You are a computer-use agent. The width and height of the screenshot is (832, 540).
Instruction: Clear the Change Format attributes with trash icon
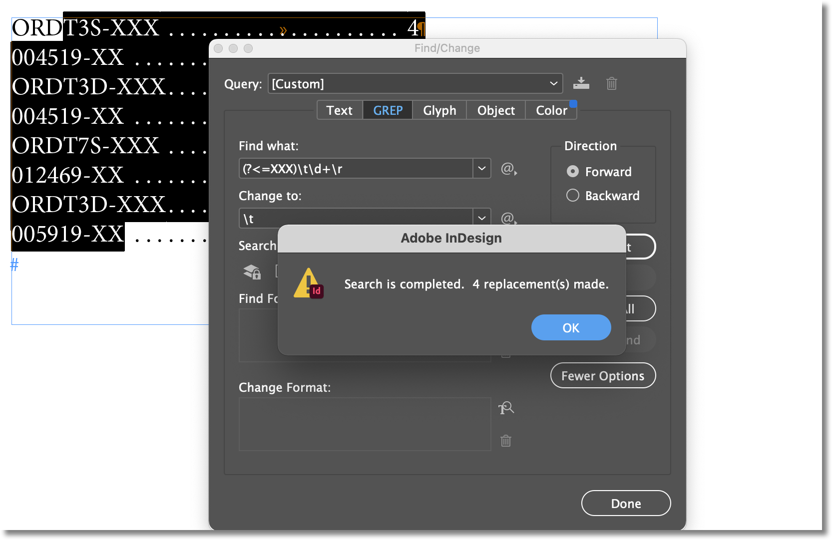click(x=506, y=441)
